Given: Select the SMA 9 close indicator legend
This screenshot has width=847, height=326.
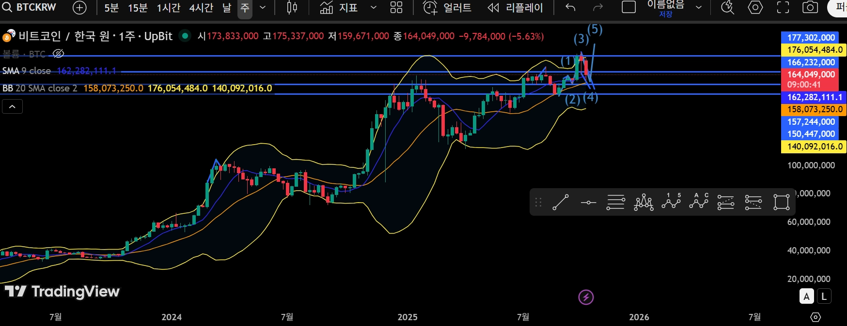Looking at the screenshot, I should (27, 71).
